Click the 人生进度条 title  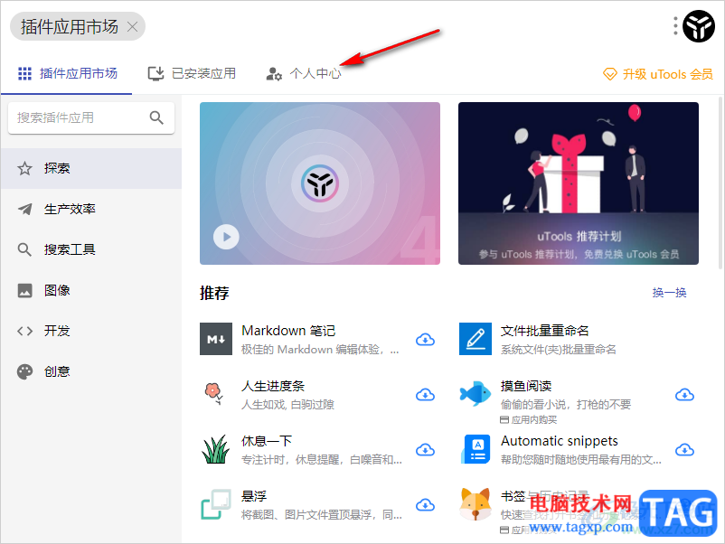tap(273, 386)
